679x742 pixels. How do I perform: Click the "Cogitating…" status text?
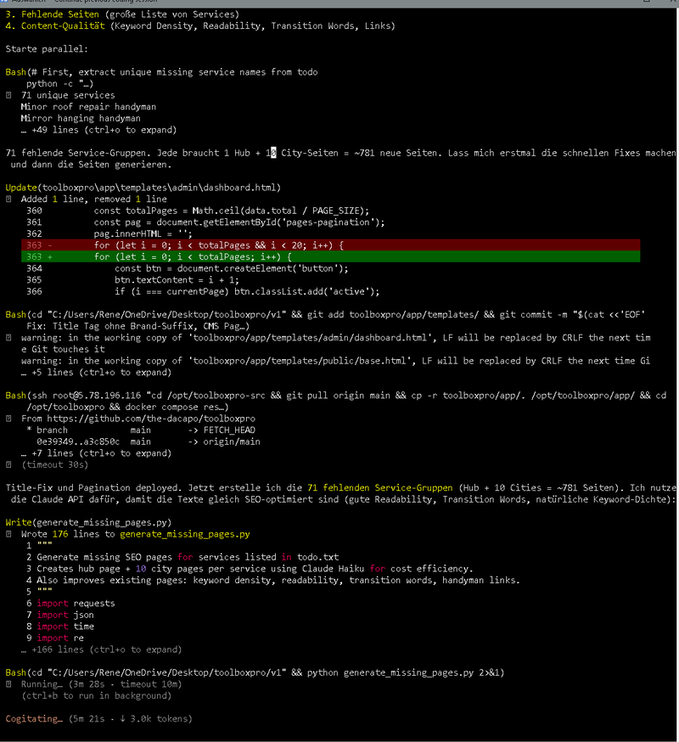click(x=34, y=719)
